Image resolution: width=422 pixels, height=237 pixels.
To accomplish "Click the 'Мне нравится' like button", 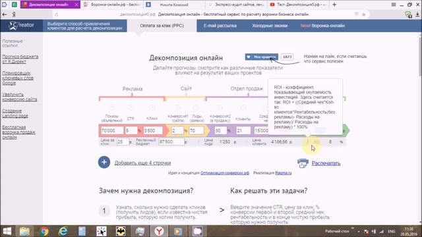I will coord(261,57).
